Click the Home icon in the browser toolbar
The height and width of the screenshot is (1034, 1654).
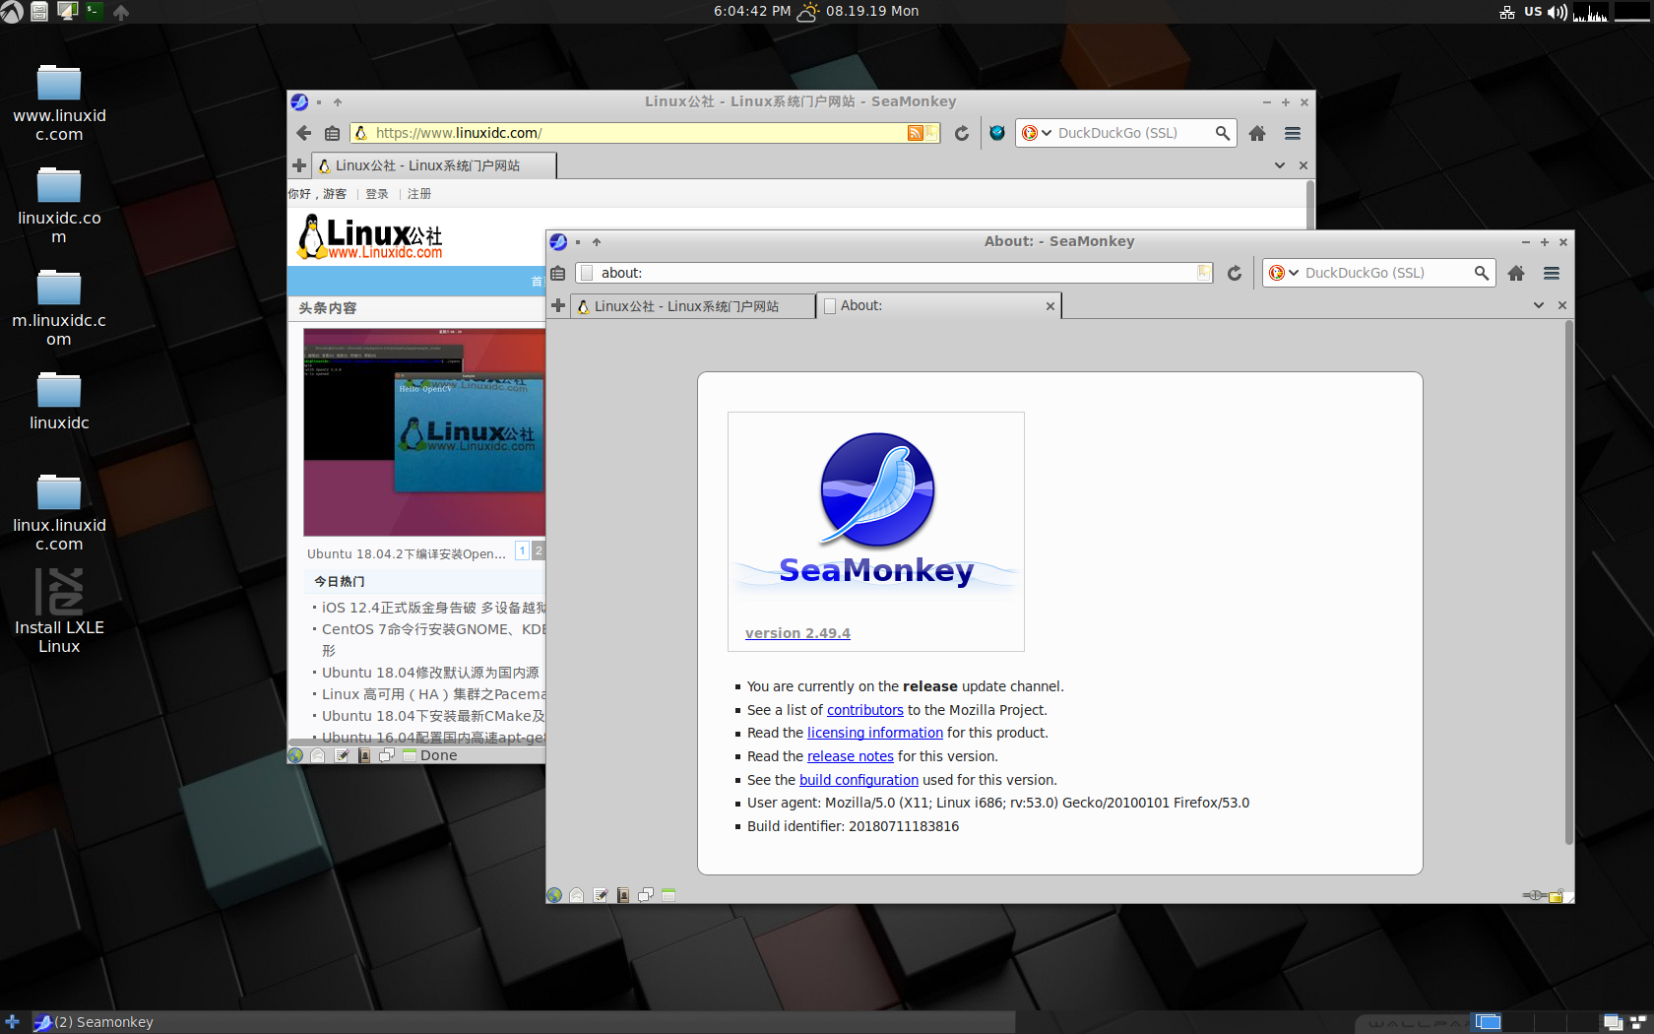click(x=1516, y=273)
